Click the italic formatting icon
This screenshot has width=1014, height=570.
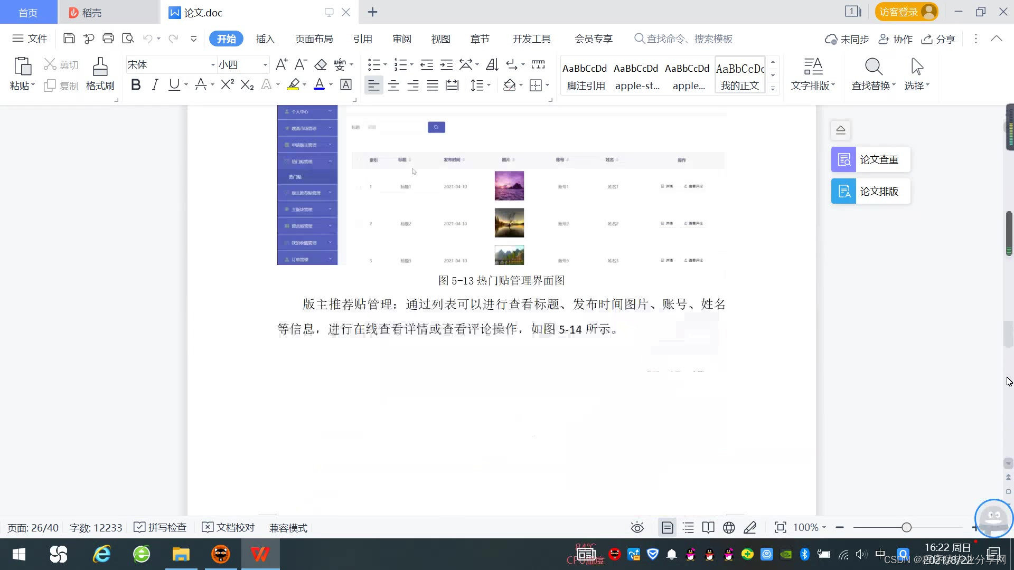tap(155, 85)
